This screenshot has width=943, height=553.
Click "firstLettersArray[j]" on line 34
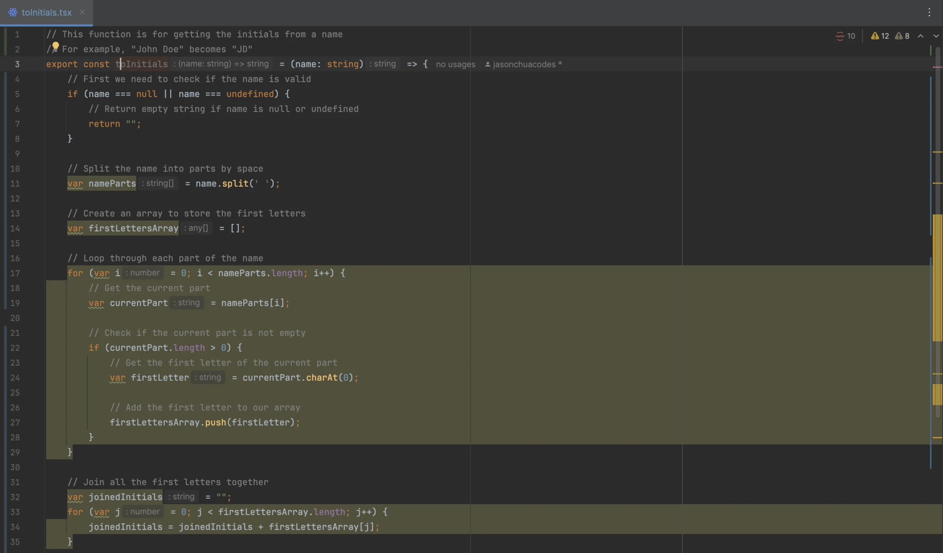tap(322, 527)
